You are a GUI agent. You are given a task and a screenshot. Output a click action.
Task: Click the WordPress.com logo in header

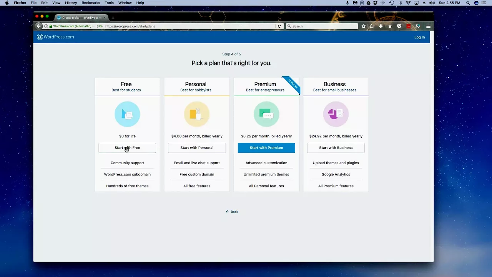point(55,37)
